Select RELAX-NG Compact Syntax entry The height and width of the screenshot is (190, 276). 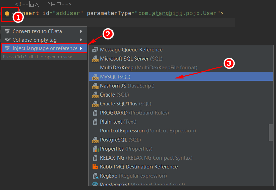point(181,157)
